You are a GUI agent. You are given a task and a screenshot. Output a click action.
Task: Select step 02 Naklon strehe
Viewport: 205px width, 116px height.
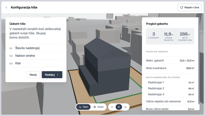(36, 56)
